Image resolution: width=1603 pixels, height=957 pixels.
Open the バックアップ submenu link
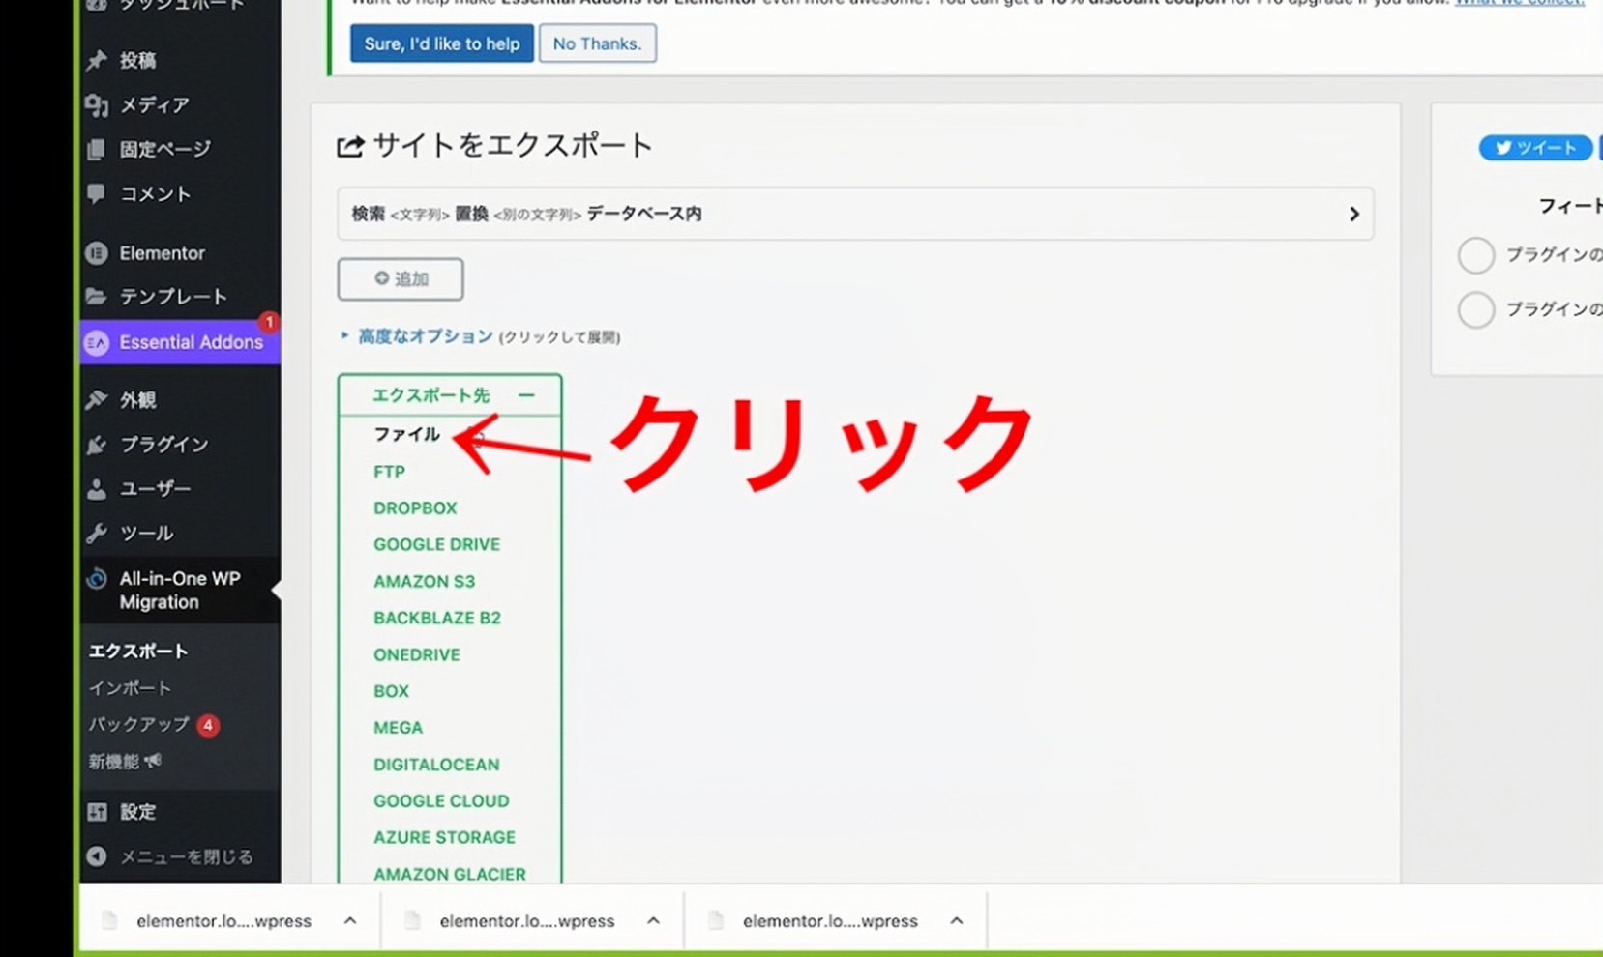click(x=139, y=725)
